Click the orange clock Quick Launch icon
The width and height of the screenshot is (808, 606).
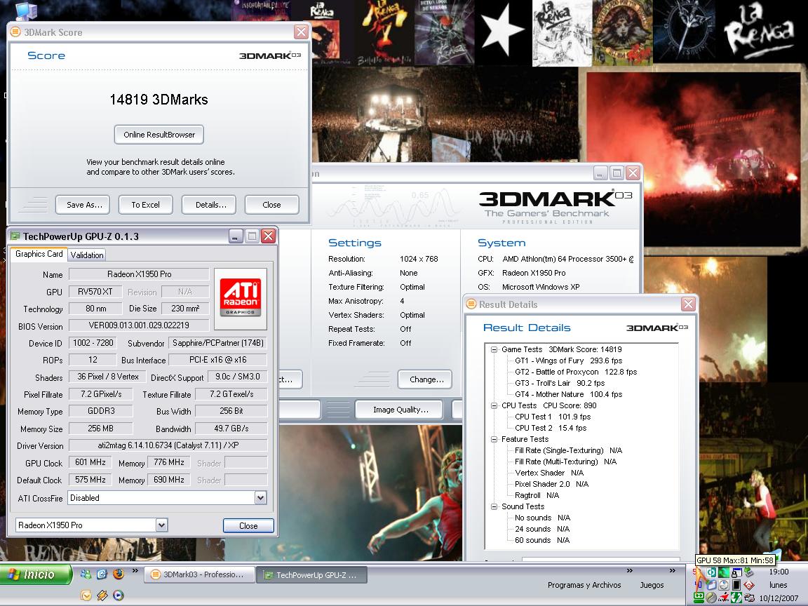point(86,595)
